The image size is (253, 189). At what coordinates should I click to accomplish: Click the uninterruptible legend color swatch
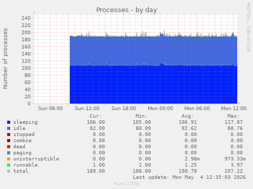click(x=9, y=159)
